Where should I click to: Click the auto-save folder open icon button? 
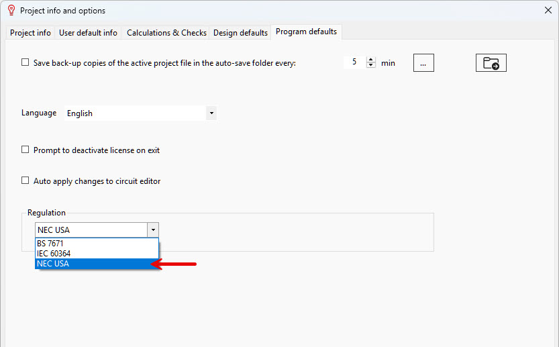click(x=491, y=63)
